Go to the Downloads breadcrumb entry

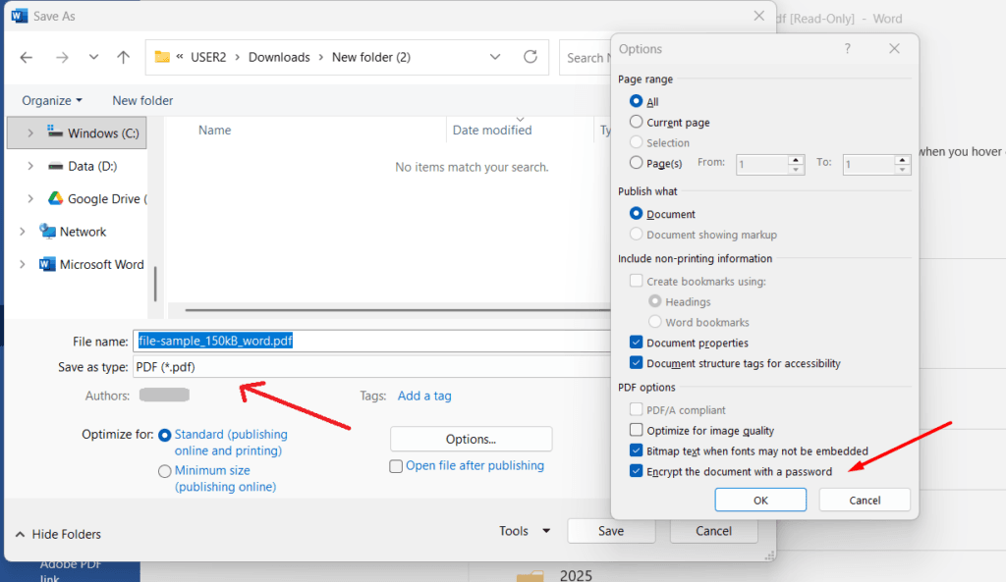(280, 57)
